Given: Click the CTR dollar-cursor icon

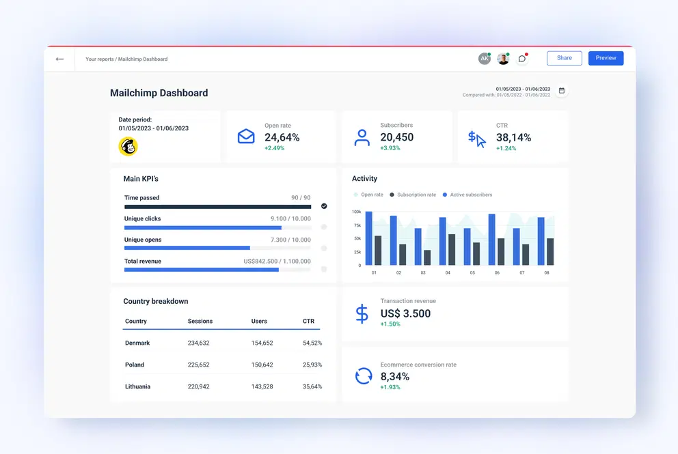Looking at the screenshot, I should pos(477,138).
